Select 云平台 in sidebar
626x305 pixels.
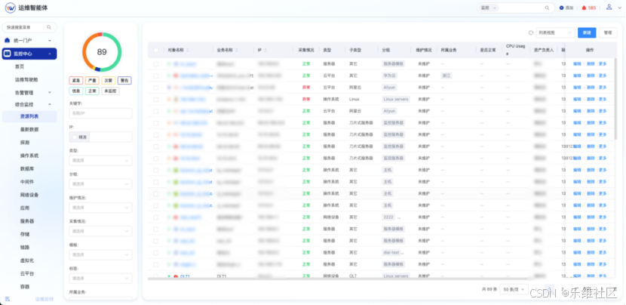(x=26, y=273)
